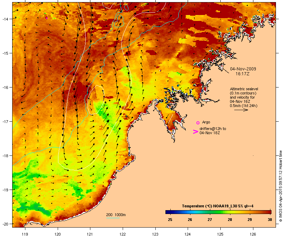Click the latitude axis label -17

click(x=5, y=121)
